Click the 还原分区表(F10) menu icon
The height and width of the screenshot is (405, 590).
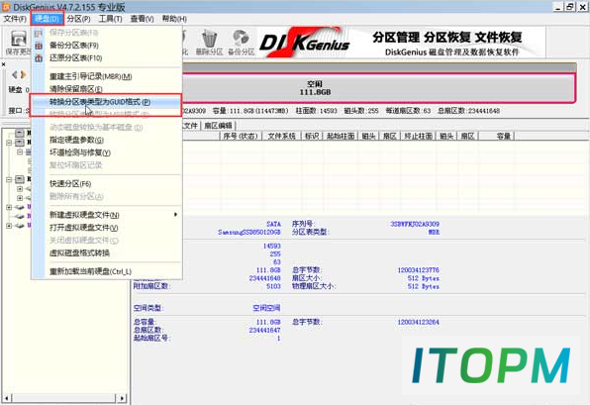pos(39,58)
